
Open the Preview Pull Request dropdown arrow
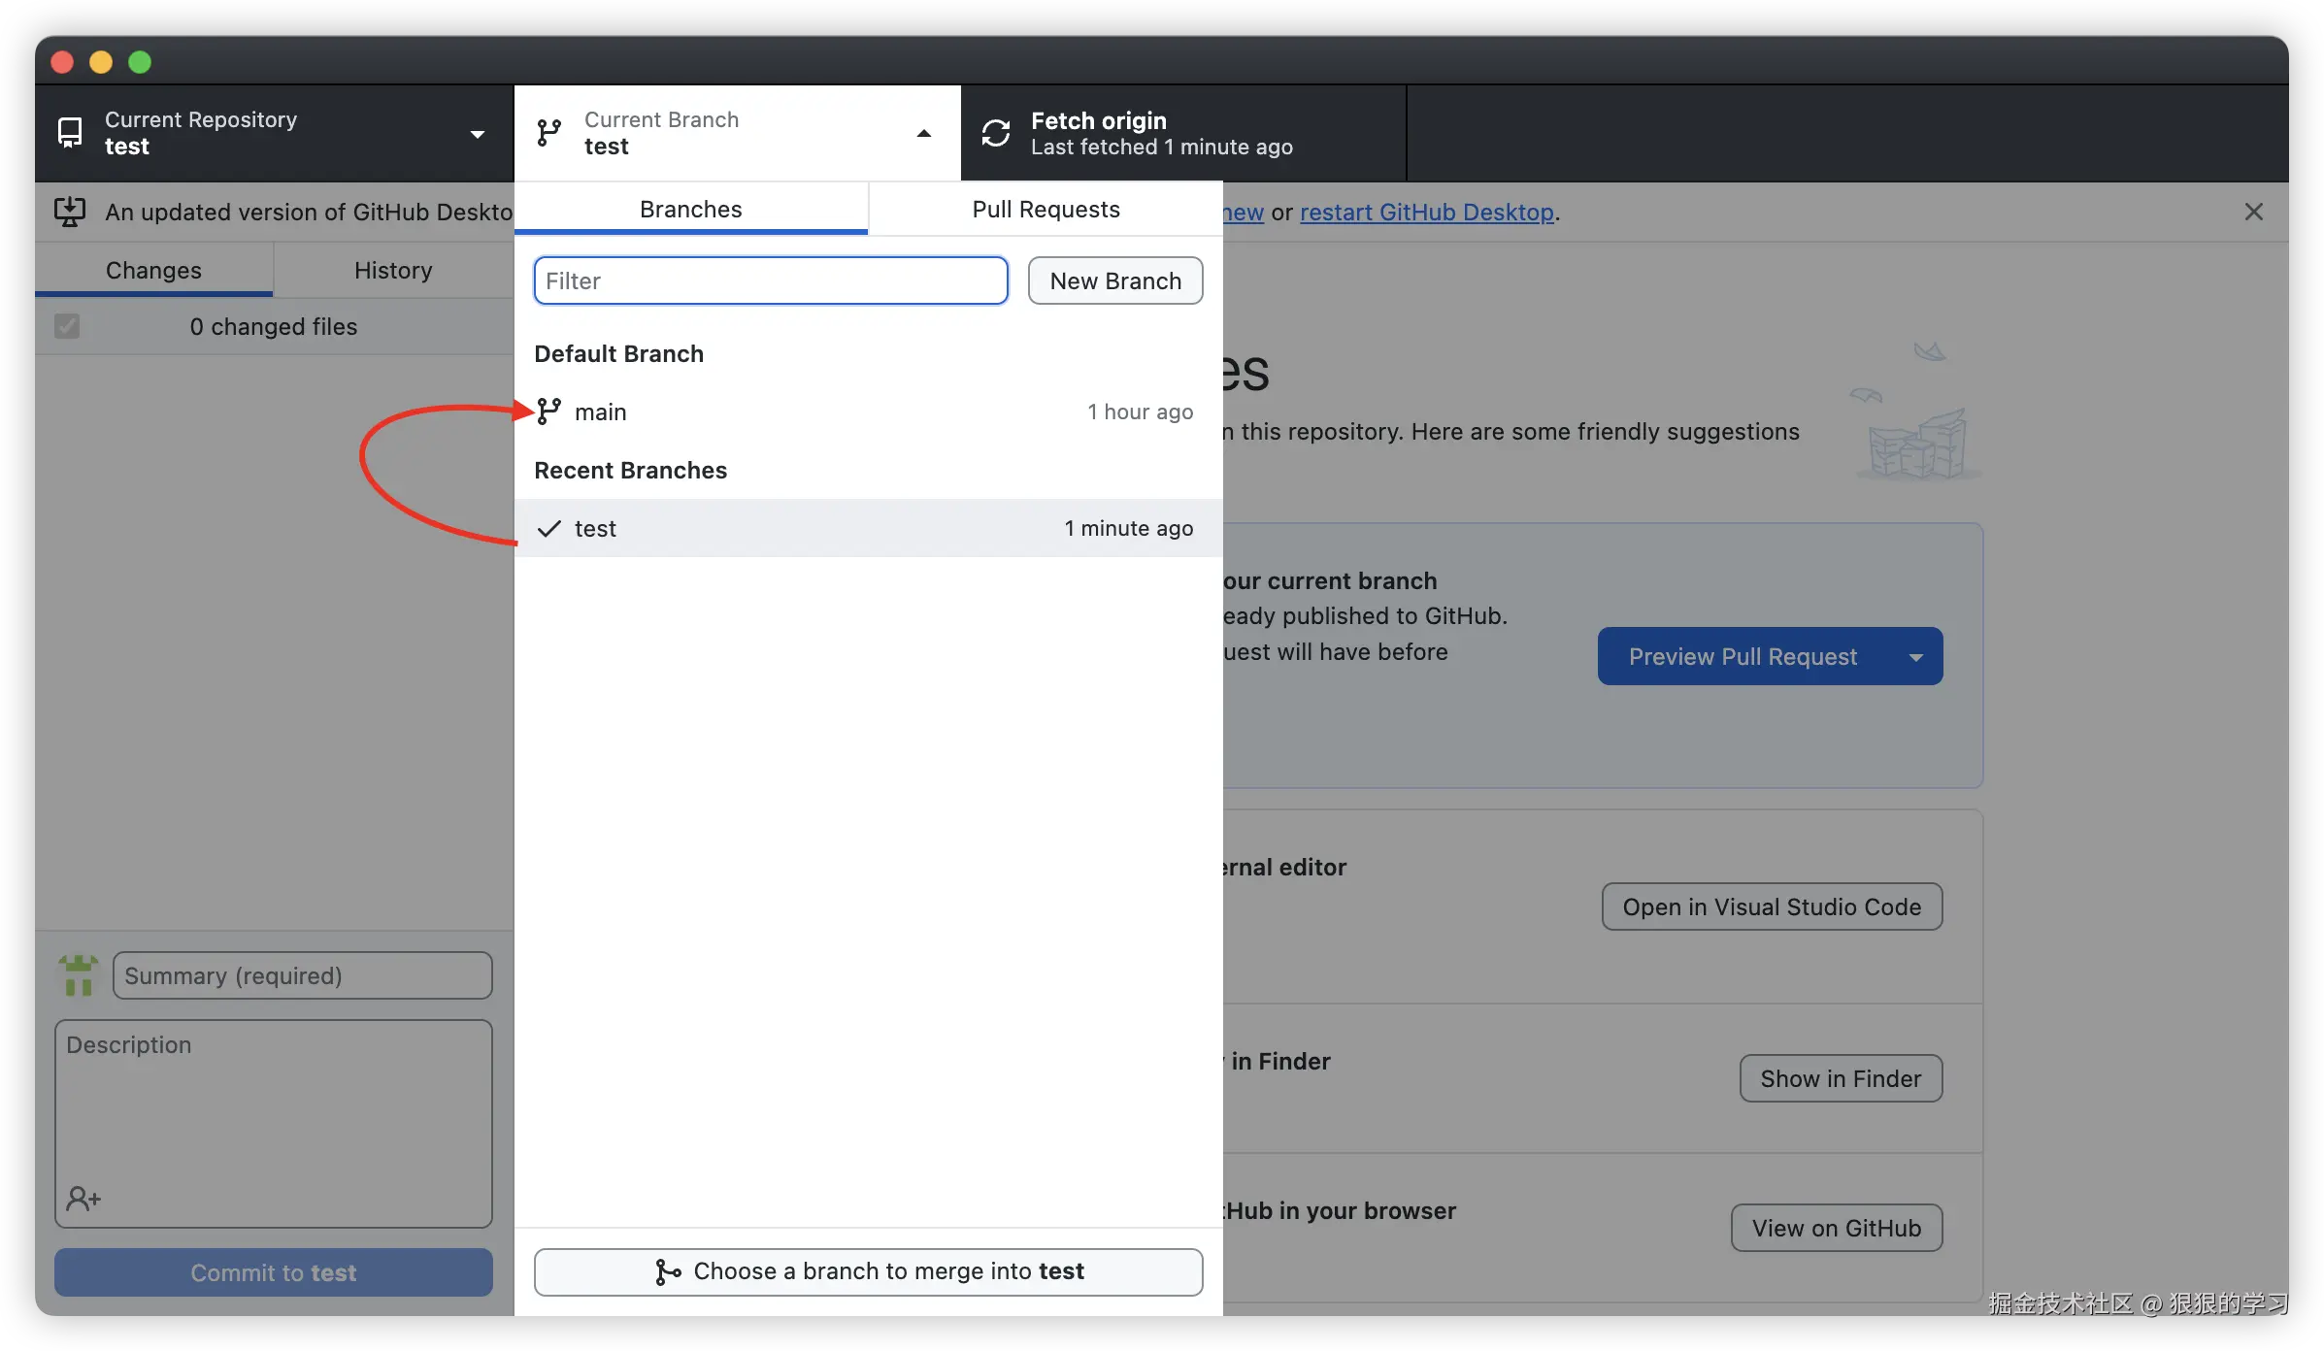tap(1915, 657)
